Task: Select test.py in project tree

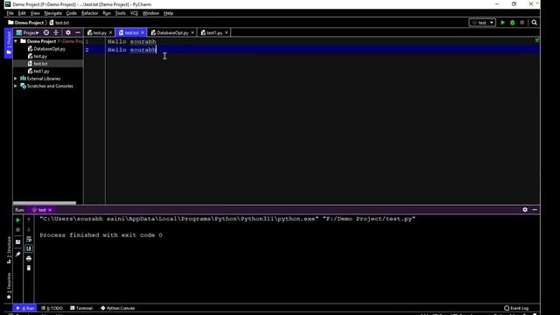Action: 38,56
